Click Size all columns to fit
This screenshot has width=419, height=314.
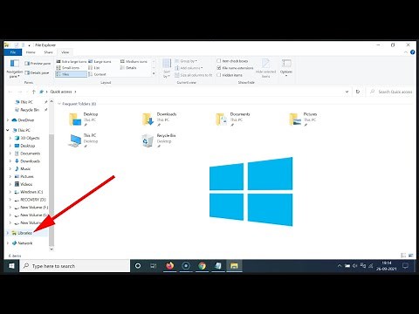194,75
